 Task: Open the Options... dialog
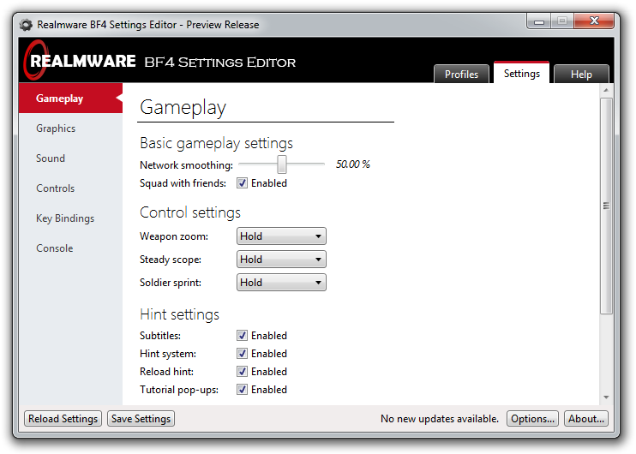click(x=532, y=418)
